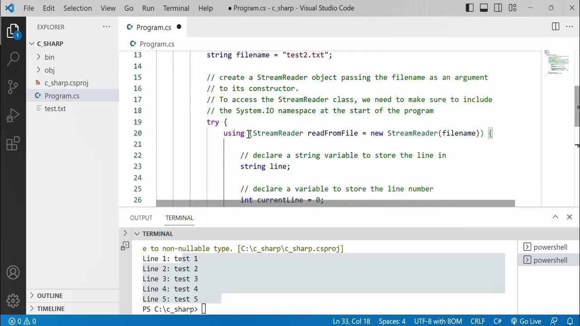Expand the TIMELINE section
The width and height of the screenshot is (580, 326).
tap(72, 309)
